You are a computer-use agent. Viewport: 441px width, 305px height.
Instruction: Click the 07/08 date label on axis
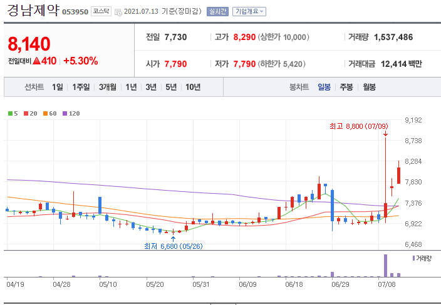point(387,284)
